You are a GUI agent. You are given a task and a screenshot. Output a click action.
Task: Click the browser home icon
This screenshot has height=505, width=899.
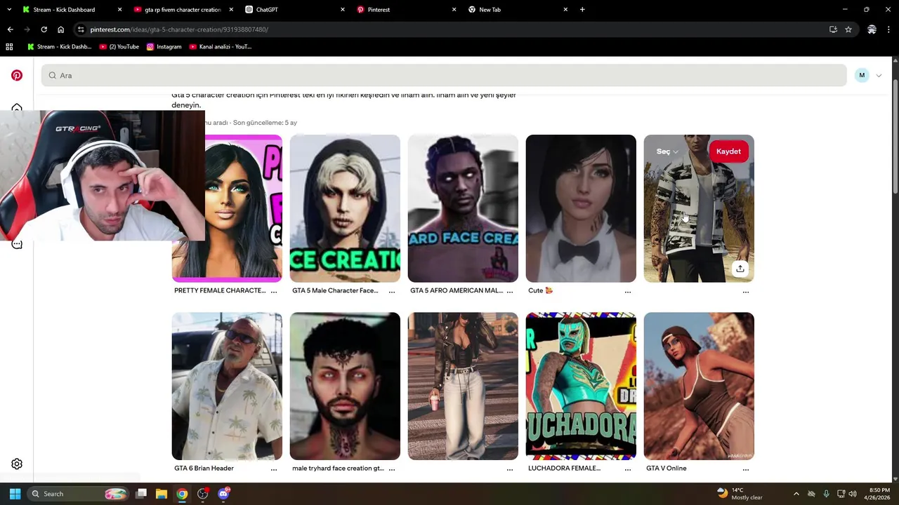coord(60,29)
